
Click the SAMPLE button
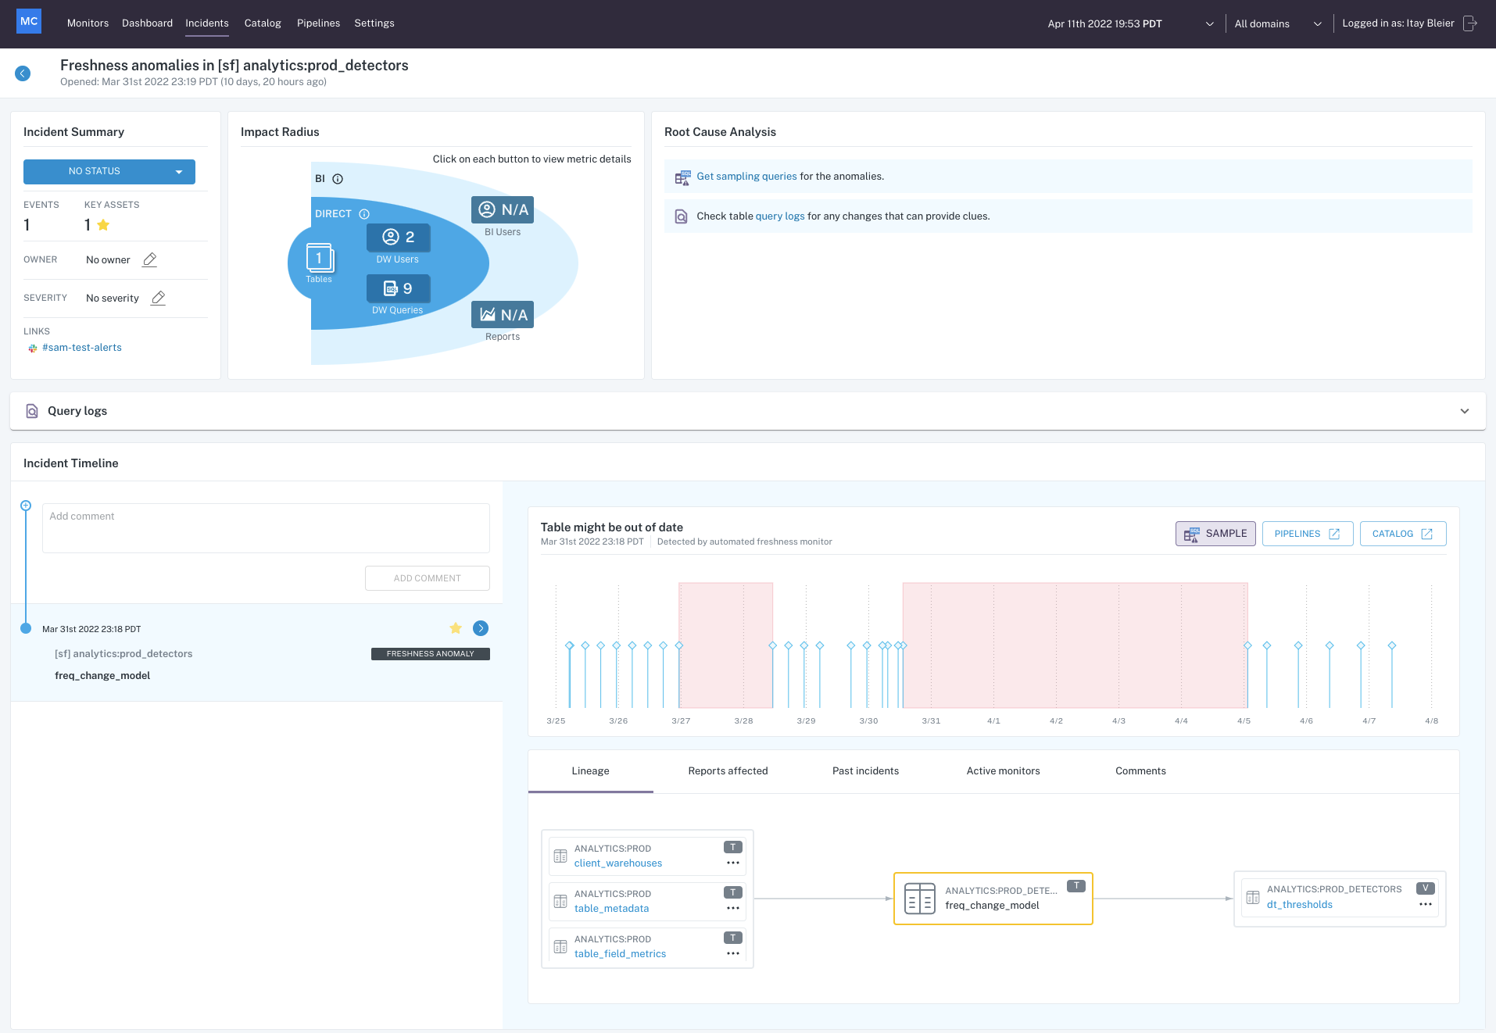click(1215, 534)
